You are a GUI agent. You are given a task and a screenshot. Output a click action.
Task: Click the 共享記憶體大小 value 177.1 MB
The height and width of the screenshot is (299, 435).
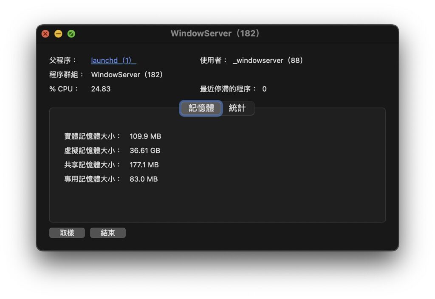145,165
